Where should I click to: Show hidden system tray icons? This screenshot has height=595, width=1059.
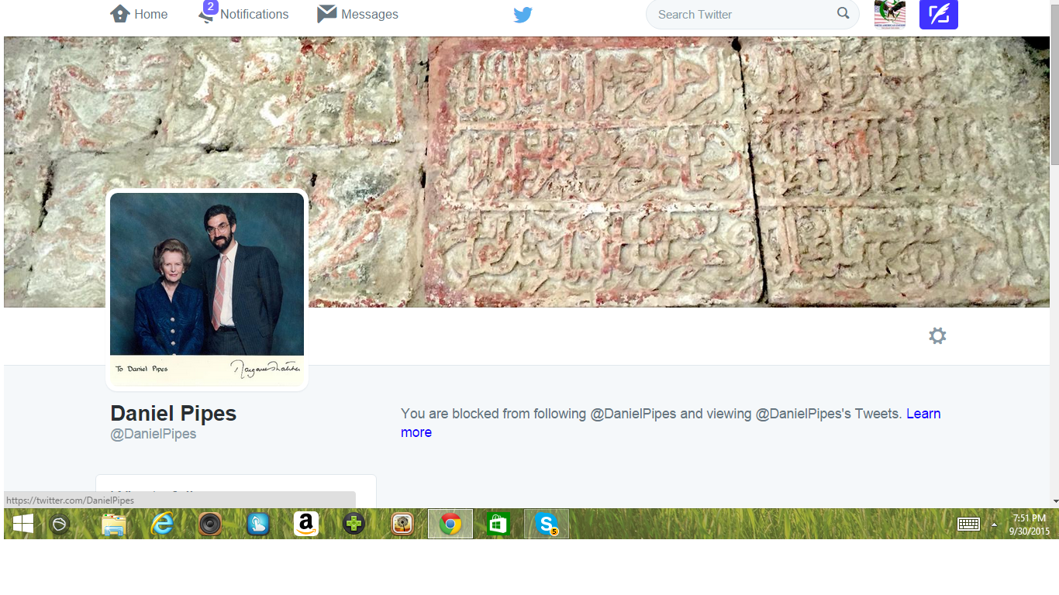[994, 524]
